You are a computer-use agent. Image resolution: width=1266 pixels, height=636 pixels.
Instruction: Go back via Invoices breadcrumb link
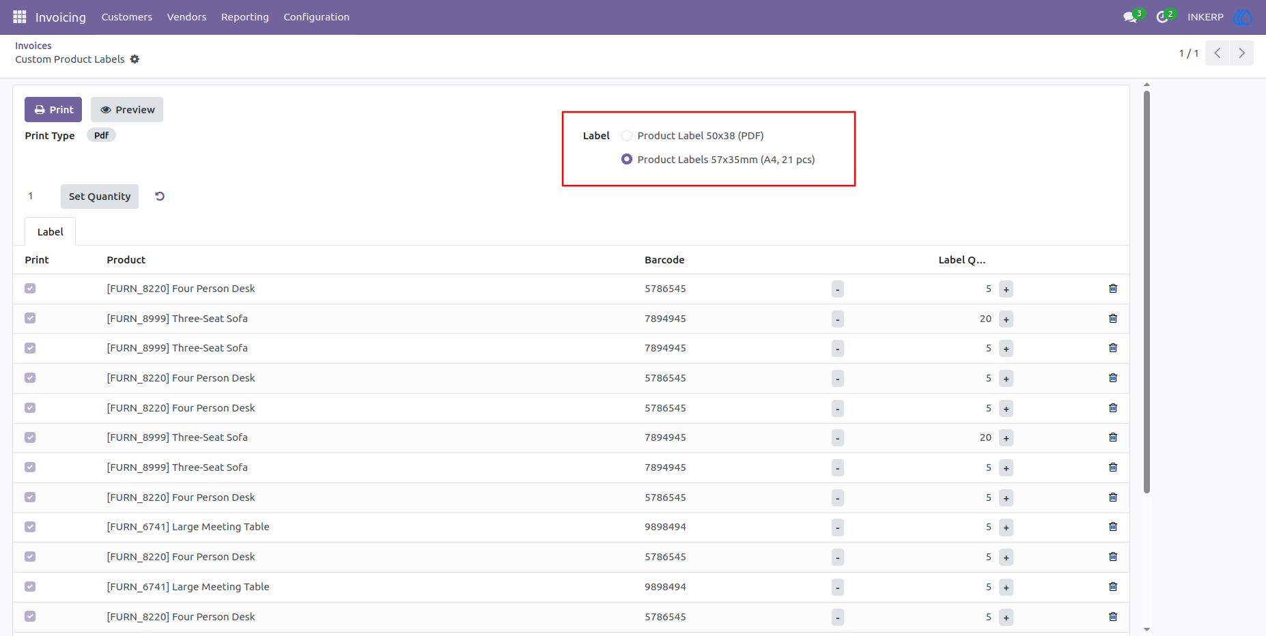click(x=33, y=46)
